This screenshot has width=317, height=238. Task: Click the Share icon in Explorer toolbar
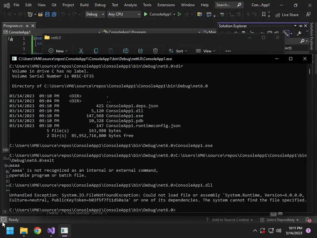click(x=141, y=51)
